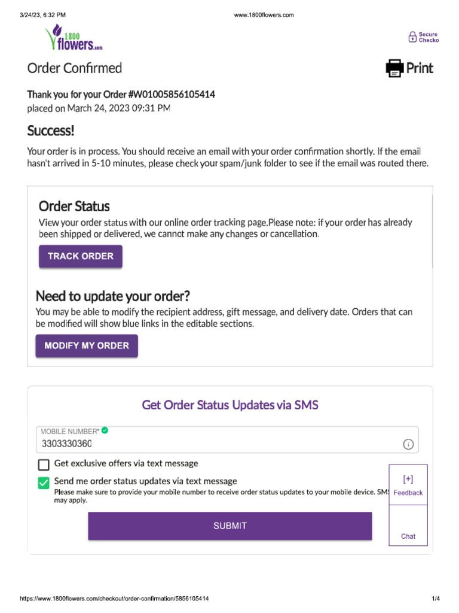Enable exclusive offers via text message
The height and width of the screenshot is (613, 459).
(44, 465)
